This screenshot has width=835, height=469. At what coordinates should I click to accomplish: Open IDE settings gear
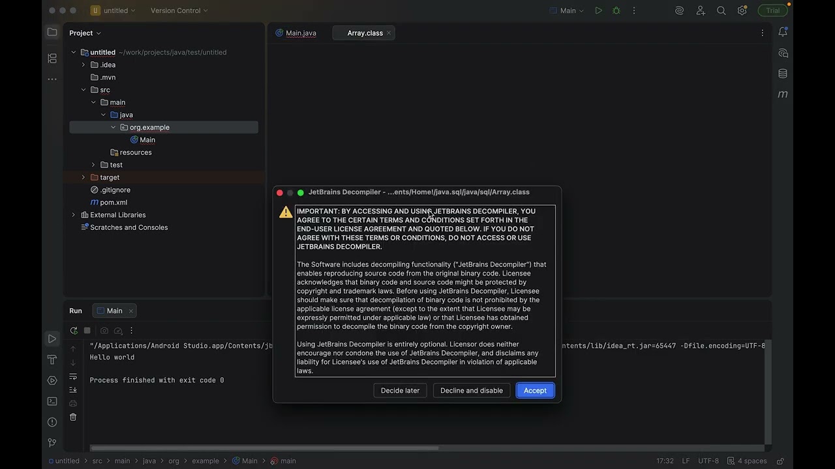tap(742, 10)
